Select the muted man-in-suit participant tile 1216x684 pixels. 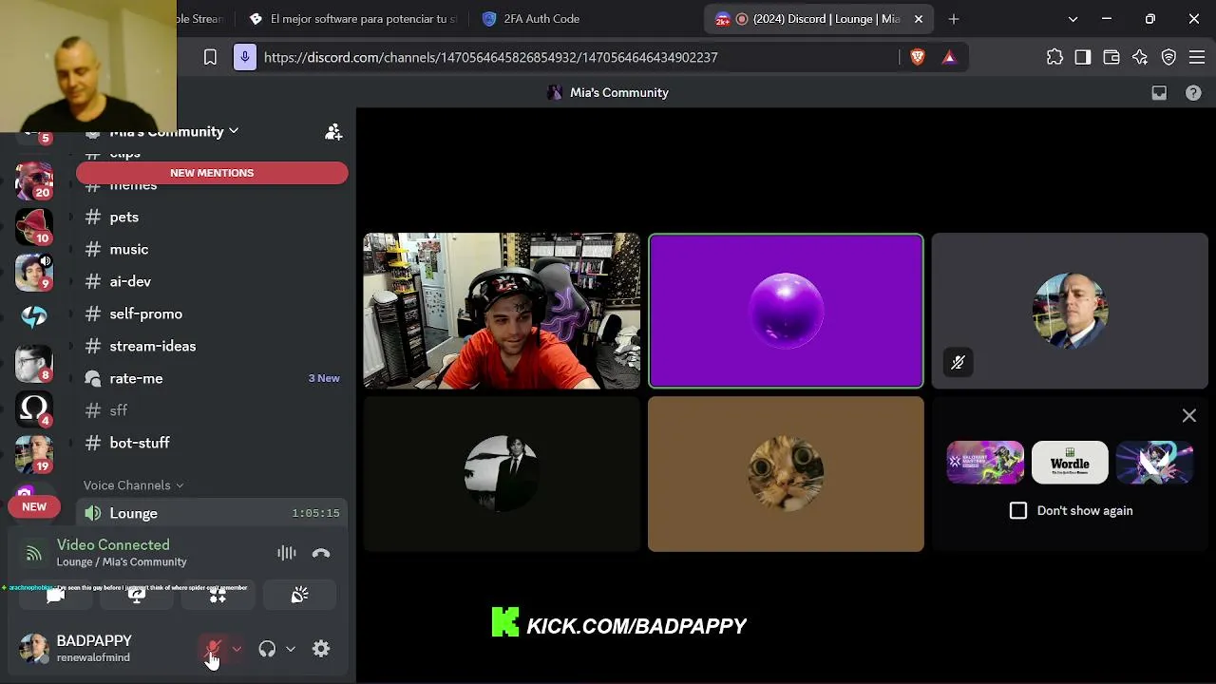1070,311
